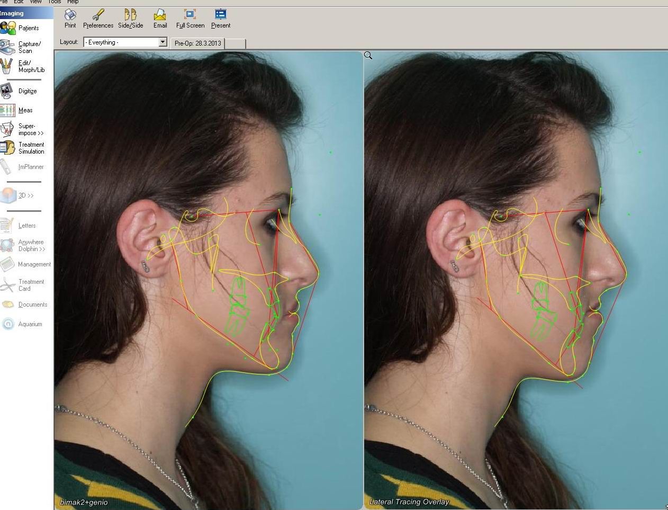This screenshot has width=668, height=510.
Task: Launch the Digitize tool
Action: [20, 91]
